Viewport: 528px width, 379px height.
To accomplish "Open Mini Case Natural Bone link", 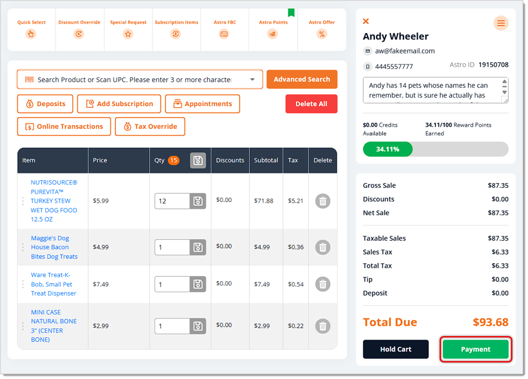I will pos(54,326).
